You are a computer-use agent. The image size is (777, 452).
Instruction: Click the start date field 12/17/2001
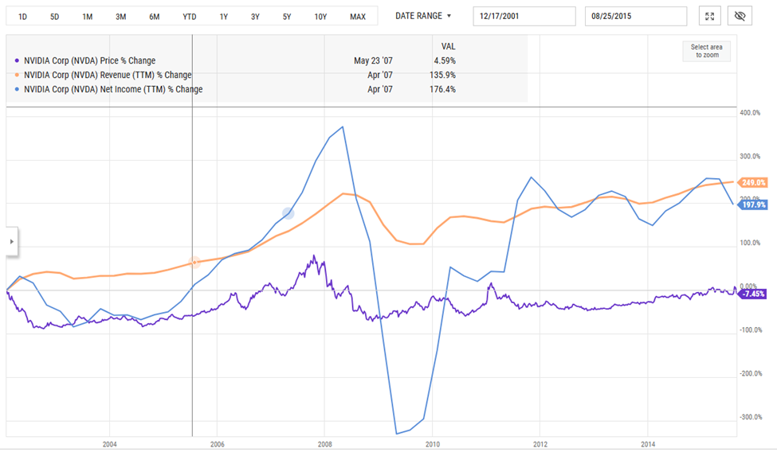click(x=524, y=17)
